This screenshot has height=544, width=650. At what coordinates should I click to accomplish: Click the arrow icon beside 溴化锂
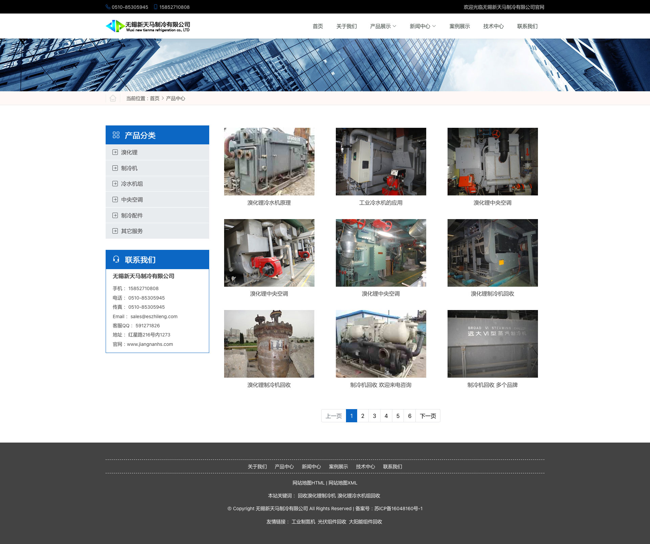(x=115, y=152)
